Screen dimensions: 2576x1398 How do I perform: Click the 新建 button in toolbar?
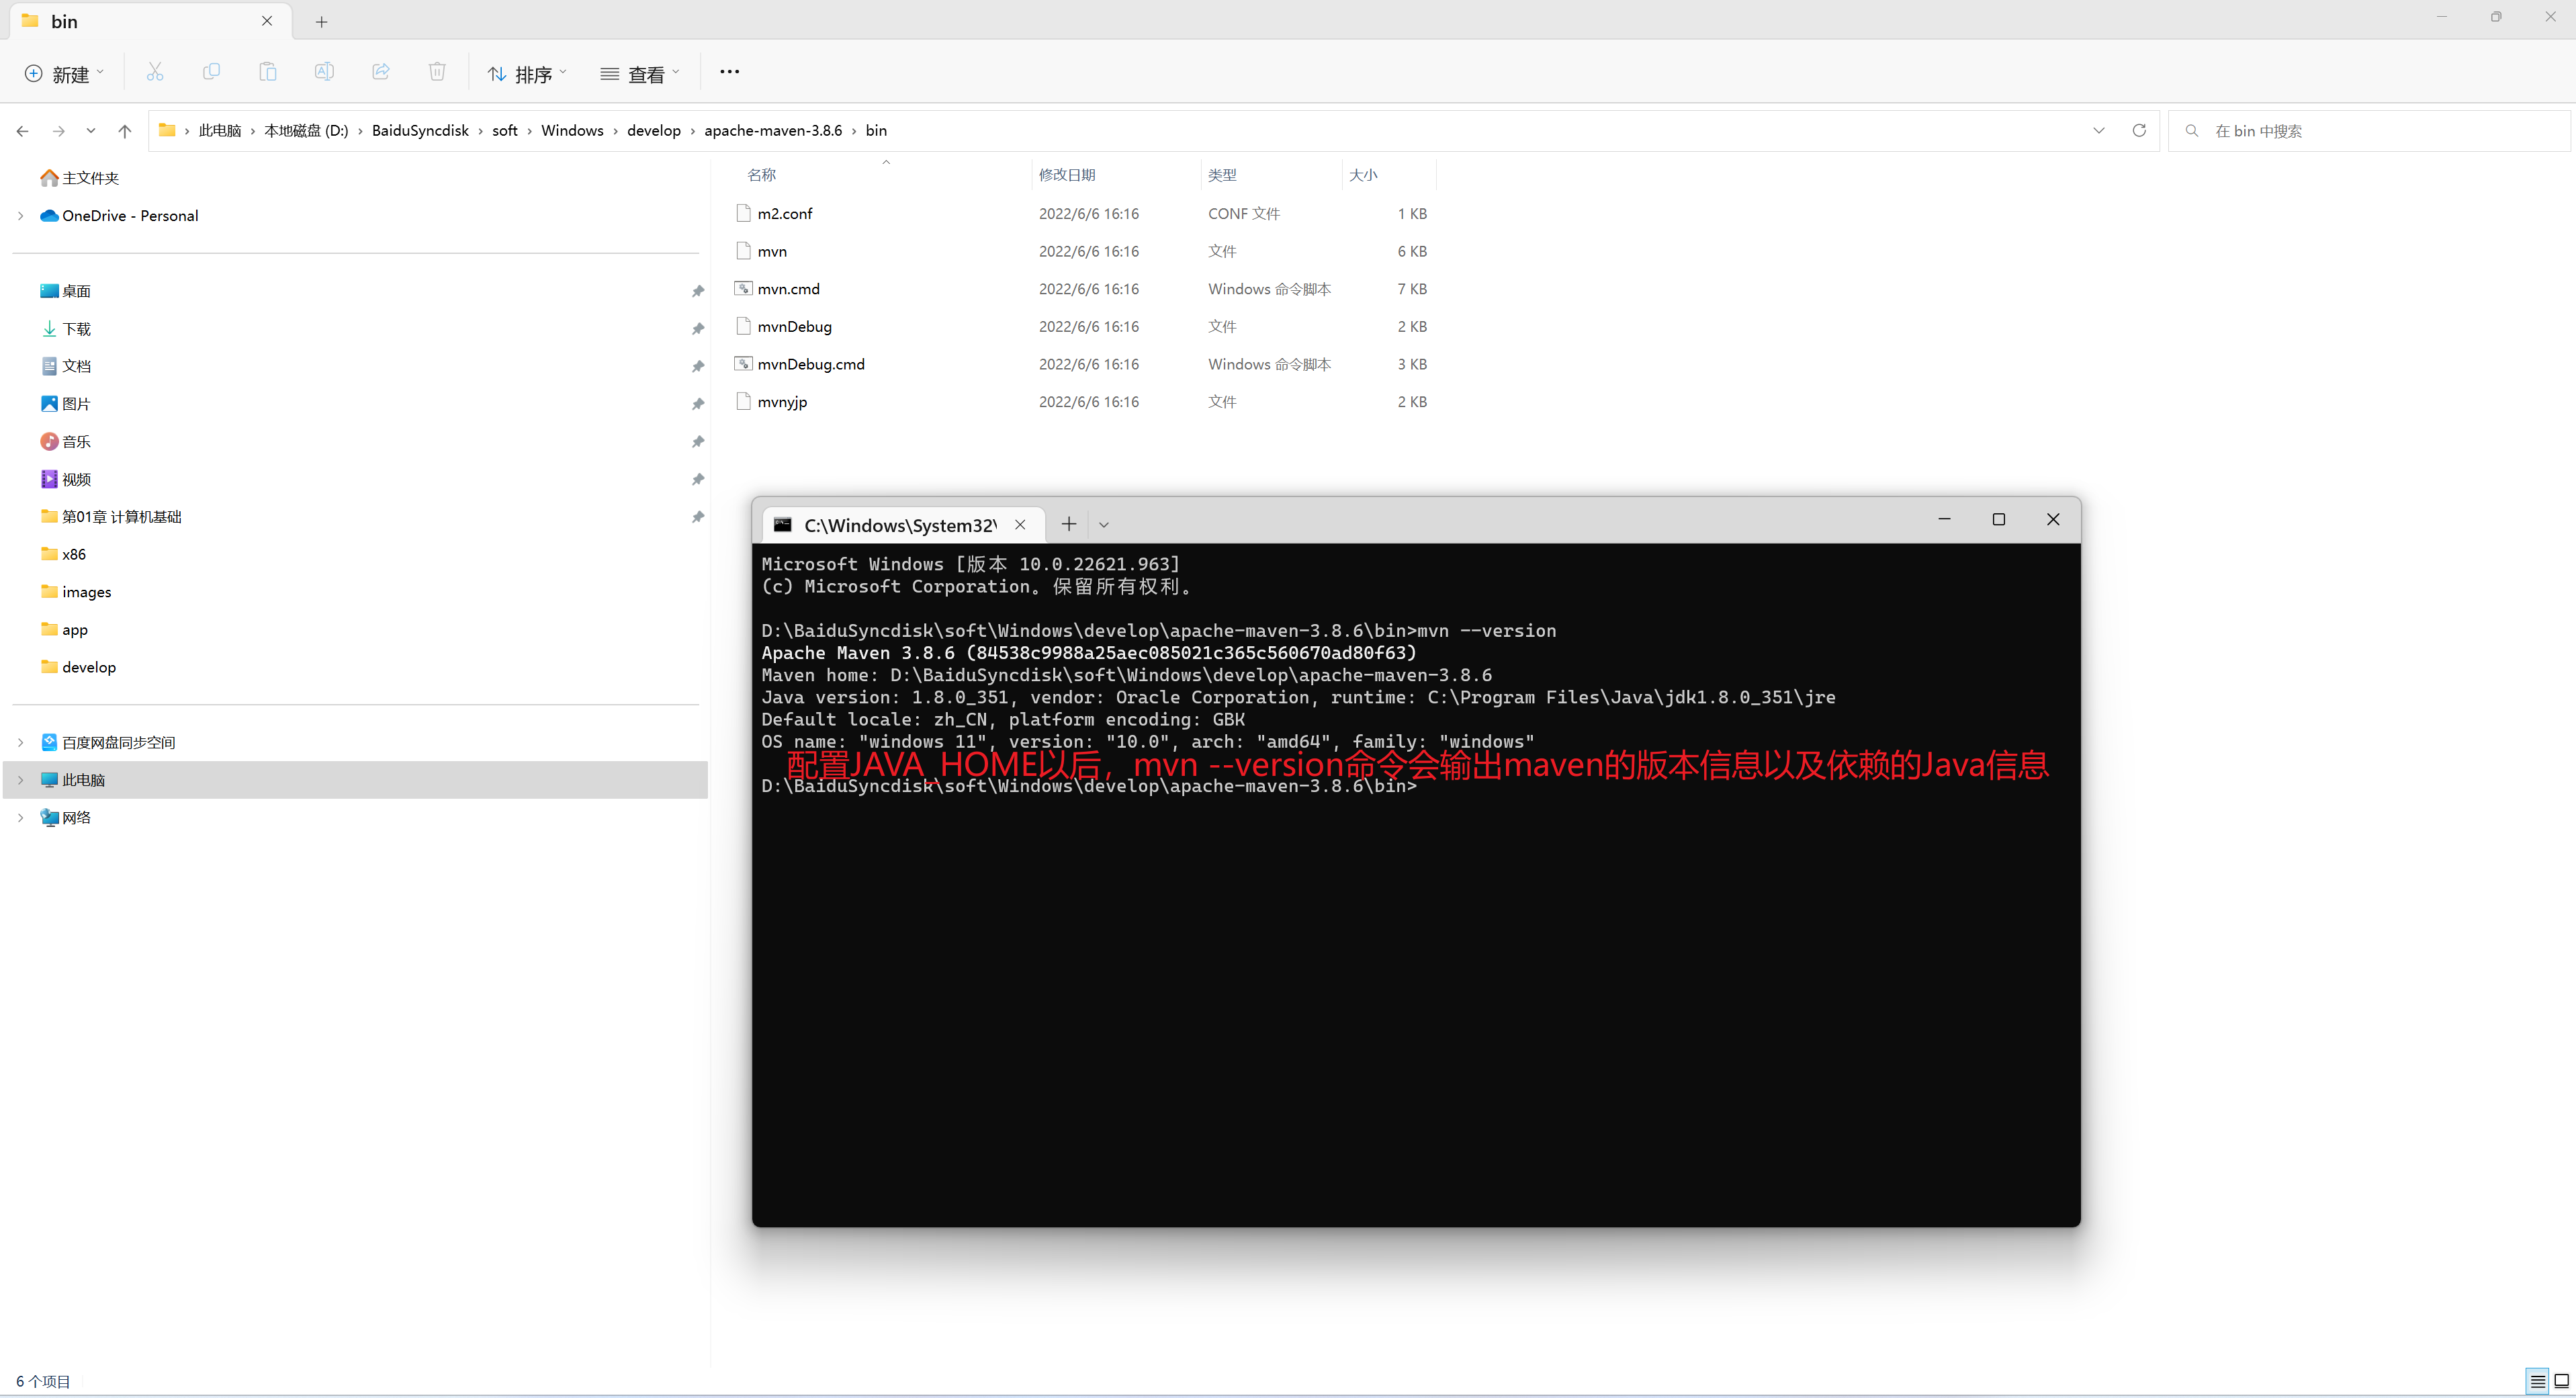click(67, 73)
